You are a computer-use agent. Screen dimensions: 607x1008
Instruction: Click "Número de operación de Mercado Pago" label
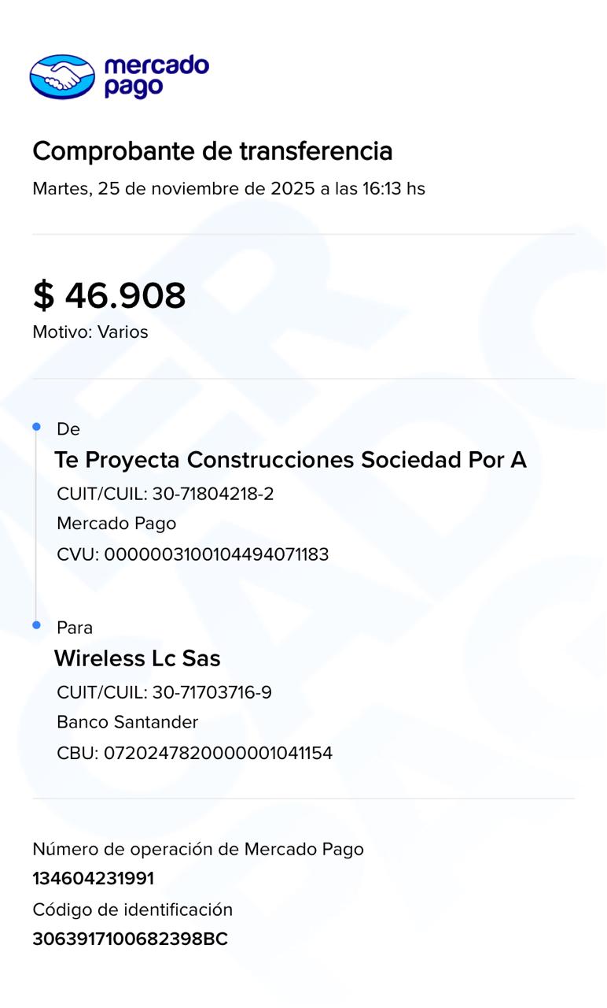point(198,849)
